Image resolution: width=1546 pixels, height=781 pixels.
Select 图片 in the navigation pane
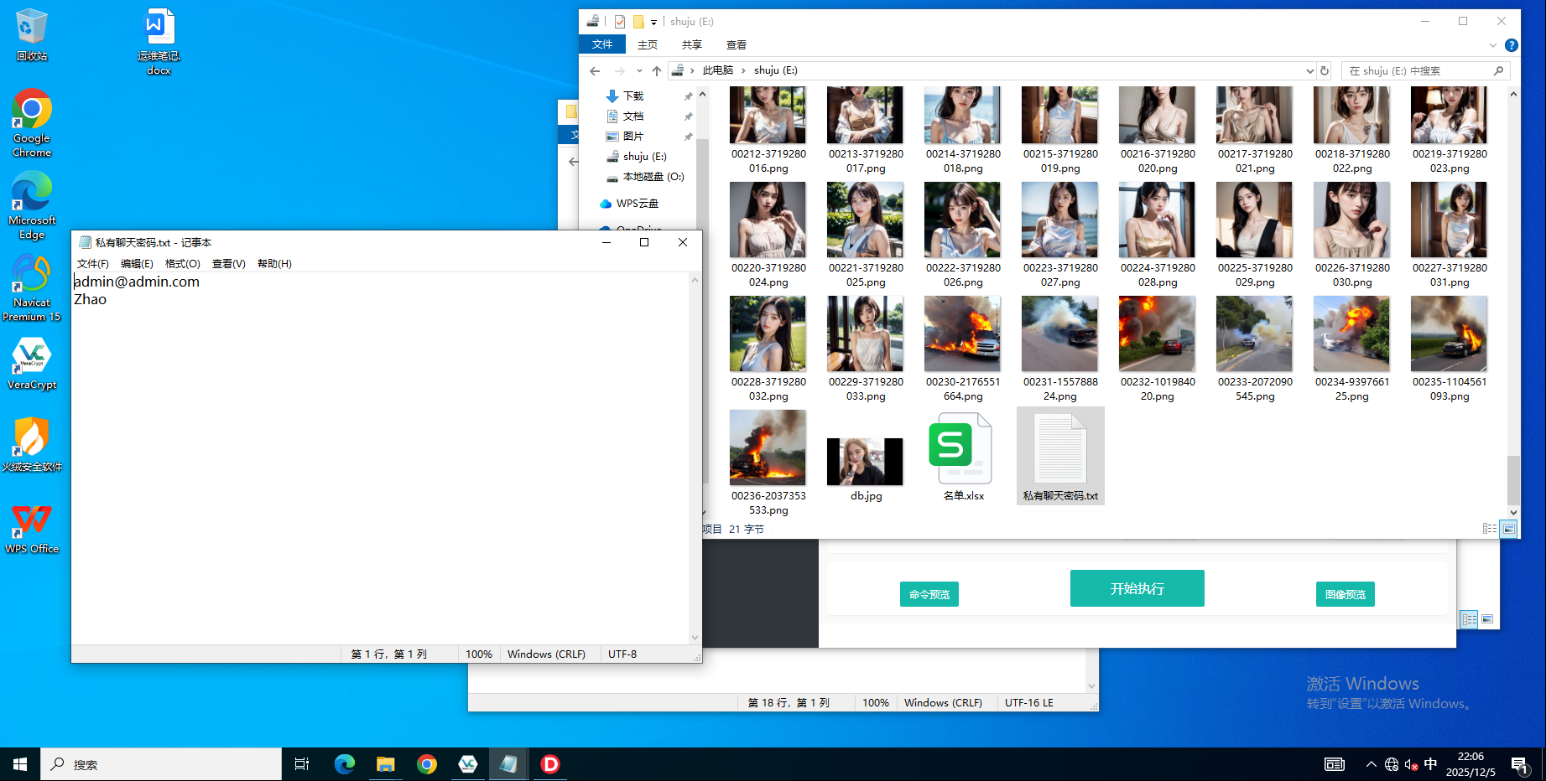[633, 137]
